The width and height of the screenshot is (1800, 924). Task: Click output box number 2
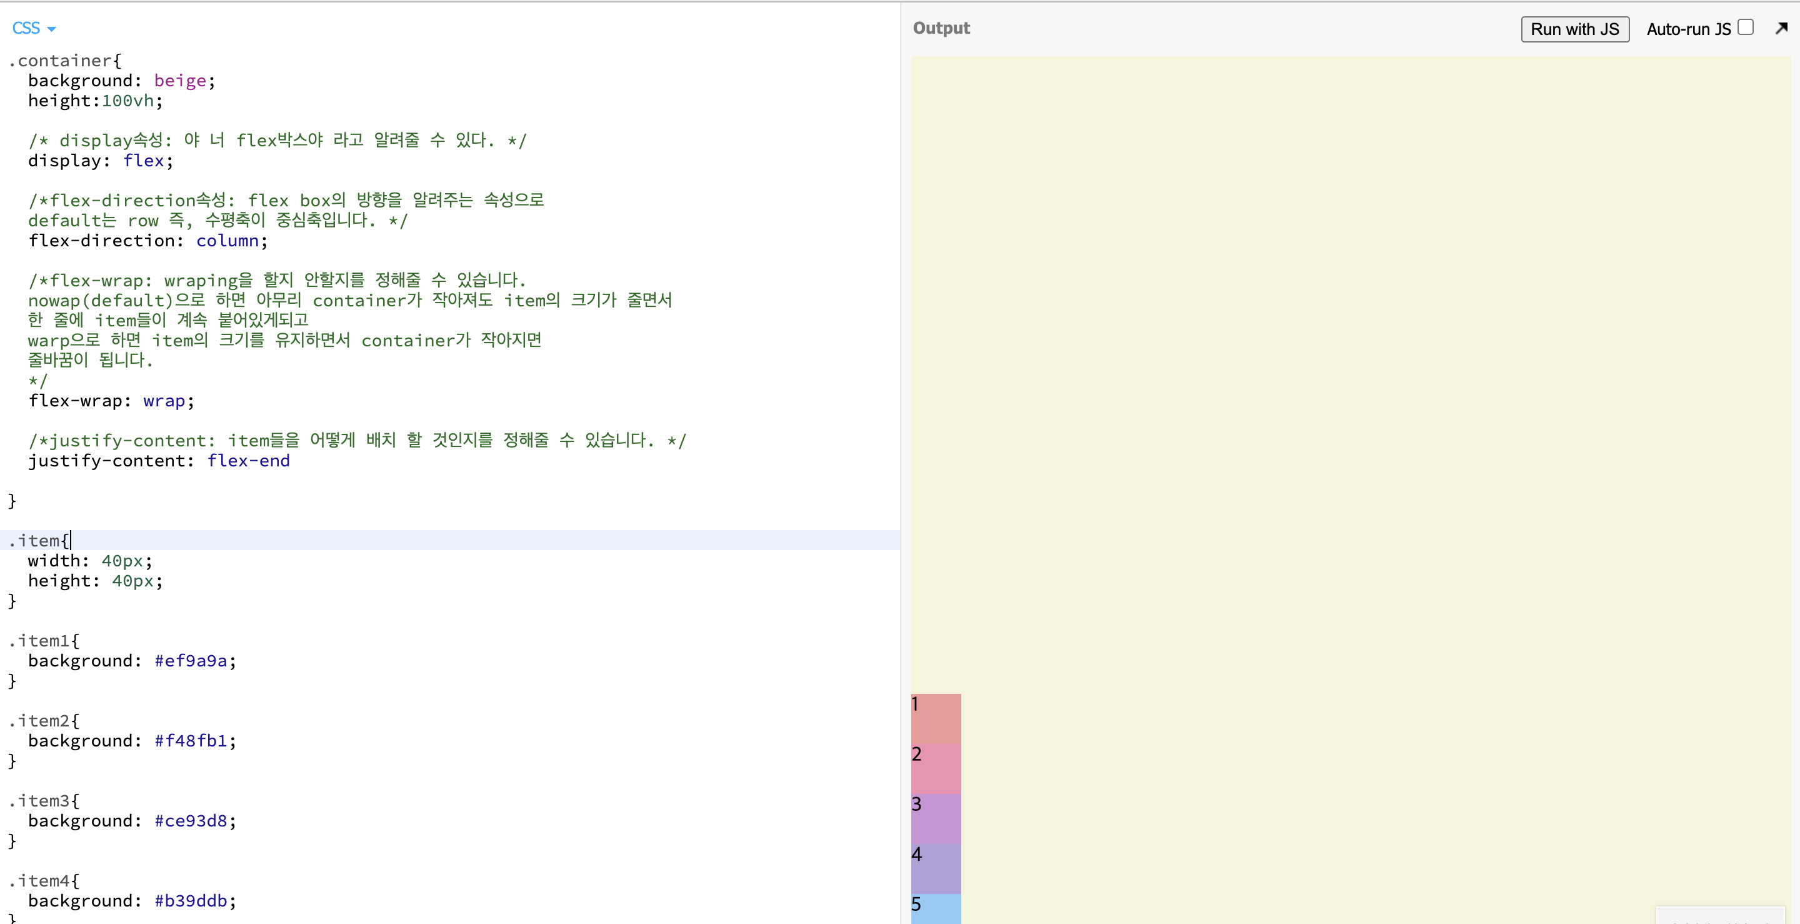point(936,769)
